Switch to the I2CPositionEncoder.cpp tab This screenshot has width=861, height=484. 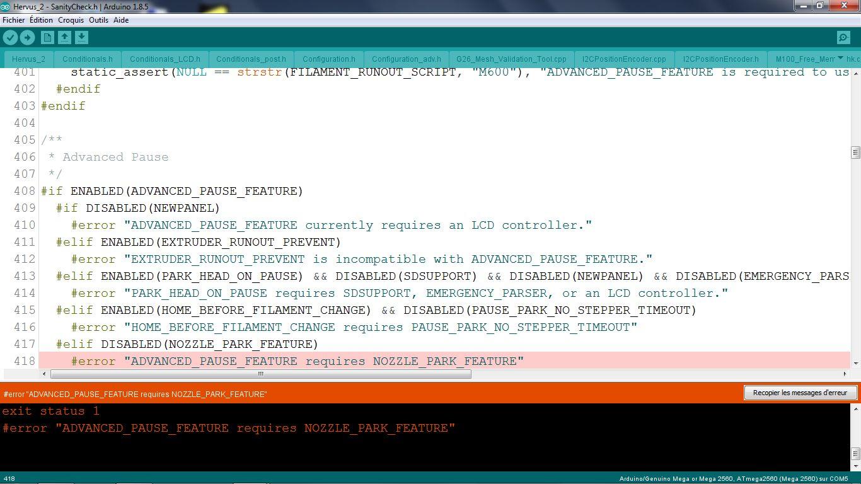(x=624, y=59)
